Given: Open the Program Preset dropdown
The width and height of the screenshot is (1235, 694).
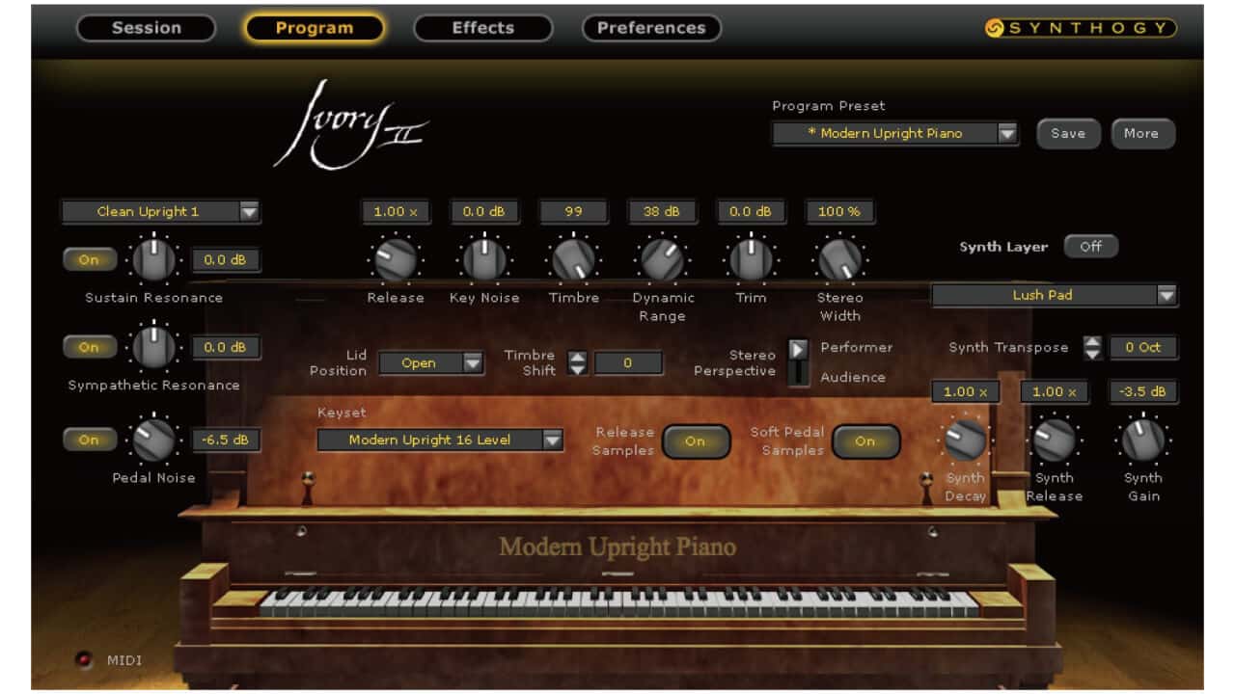Looking at the screenshot, I should [895, 134].
